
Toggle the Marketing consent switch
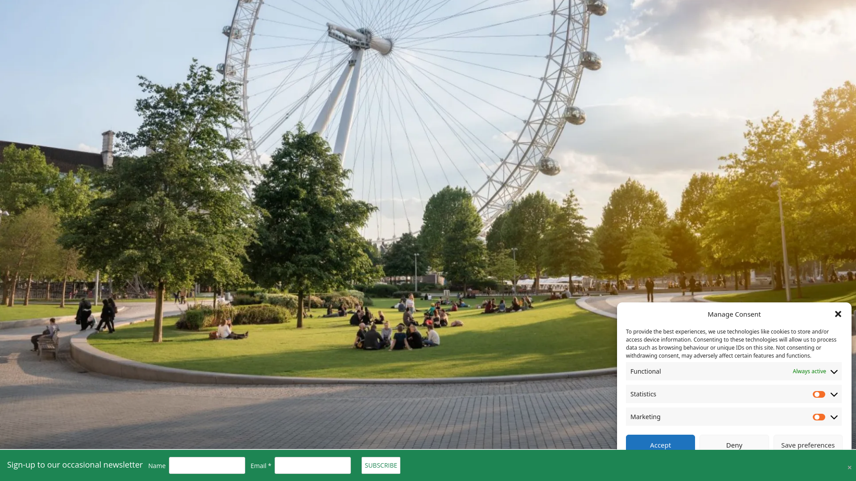pos(819,417)
